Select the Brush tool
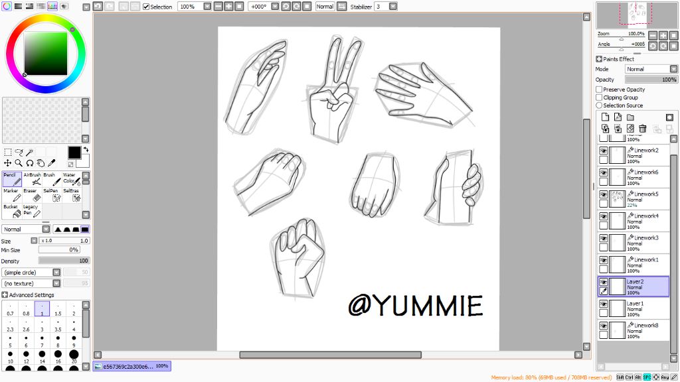The width and height of the screenshot is (680, 382). click(x=52, y=179)
